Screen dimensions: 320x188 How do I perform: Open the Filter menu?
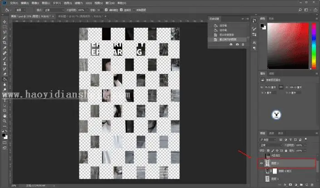coord(79,3)
